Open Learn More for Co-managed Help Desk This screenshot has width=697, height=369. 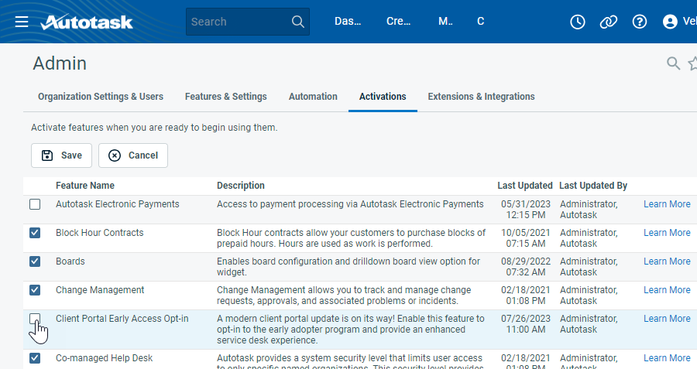(x=667, y=358)
